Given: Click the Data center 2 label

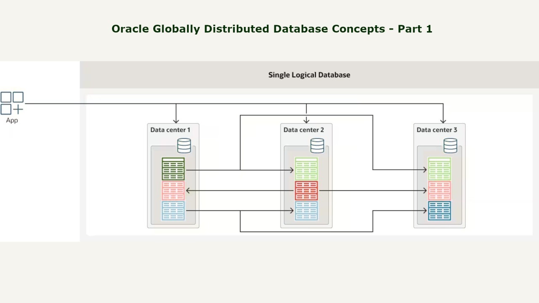Looking at the screenshot, I should (x=304, y=130).
